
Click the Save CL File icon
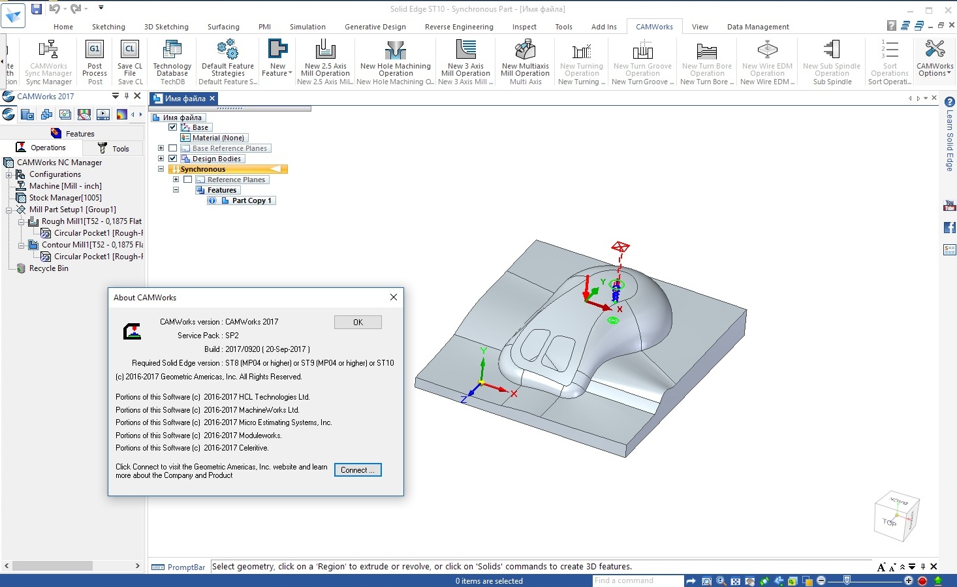[x=130, y=50]
